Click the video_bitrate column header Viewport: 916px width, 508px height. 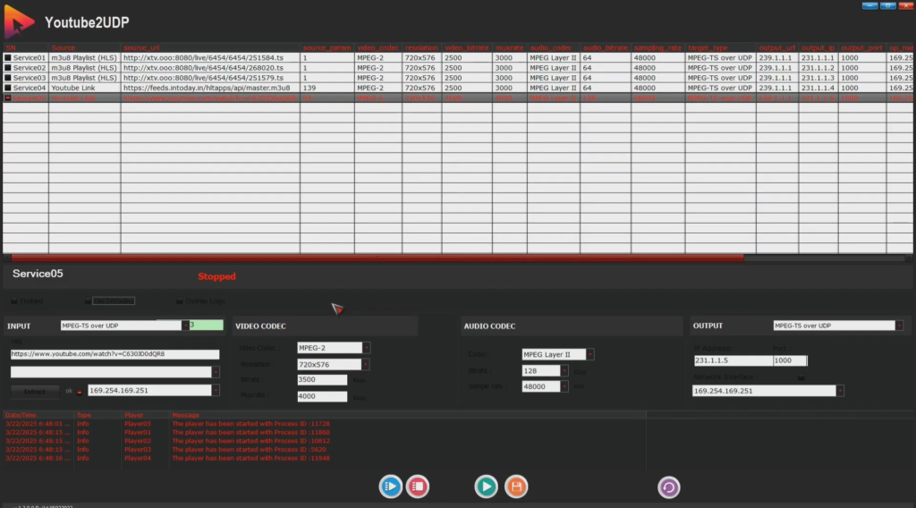tap(467, 48)
